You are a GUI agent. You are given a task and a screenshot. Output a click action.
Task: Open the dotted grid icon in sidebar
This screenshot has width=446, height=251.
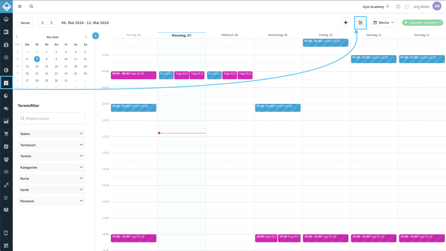pyautogui.click(x=6, y=172)
